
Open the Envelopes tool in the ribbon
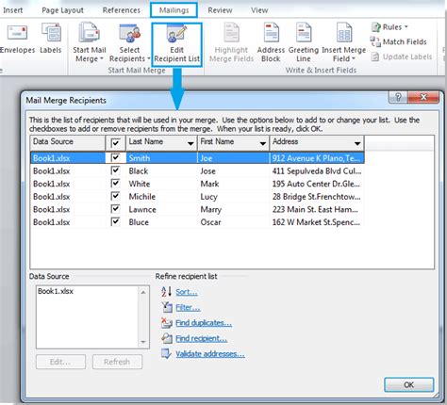click(x=17, y=39)
